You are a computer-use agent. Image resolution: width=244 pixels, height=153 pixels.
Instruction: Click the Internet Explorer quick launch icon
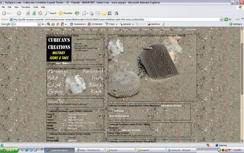click(27, 150)
